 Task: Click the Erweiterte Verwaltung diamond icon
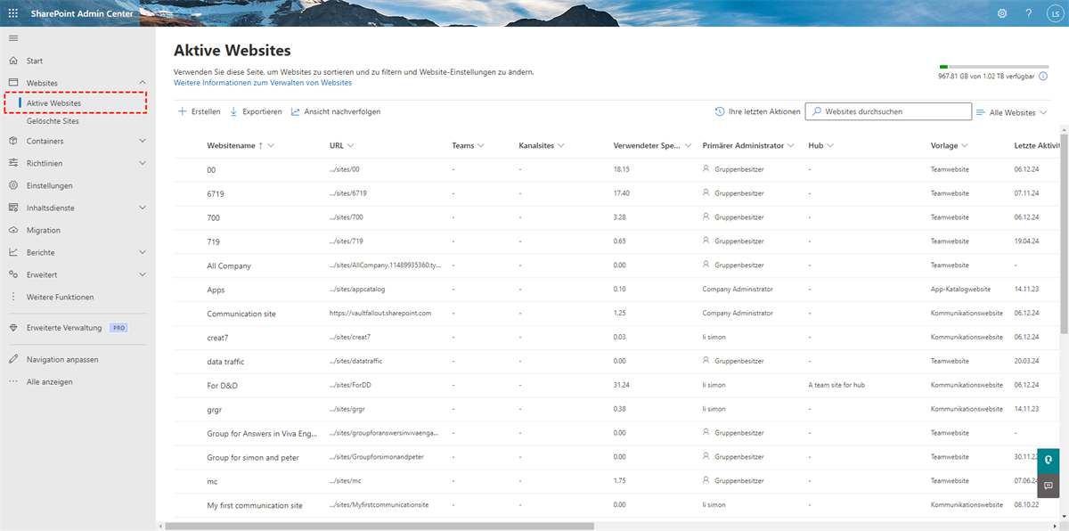pos(13,328)
